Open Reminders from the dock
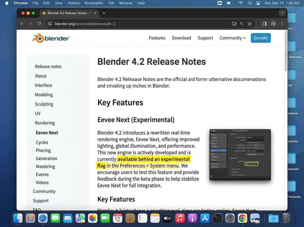 point(143,218)
